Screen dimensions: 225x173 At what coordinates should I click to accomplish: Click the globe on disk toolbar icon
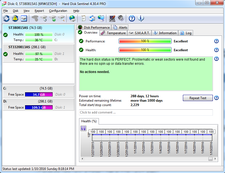(72, 18)
